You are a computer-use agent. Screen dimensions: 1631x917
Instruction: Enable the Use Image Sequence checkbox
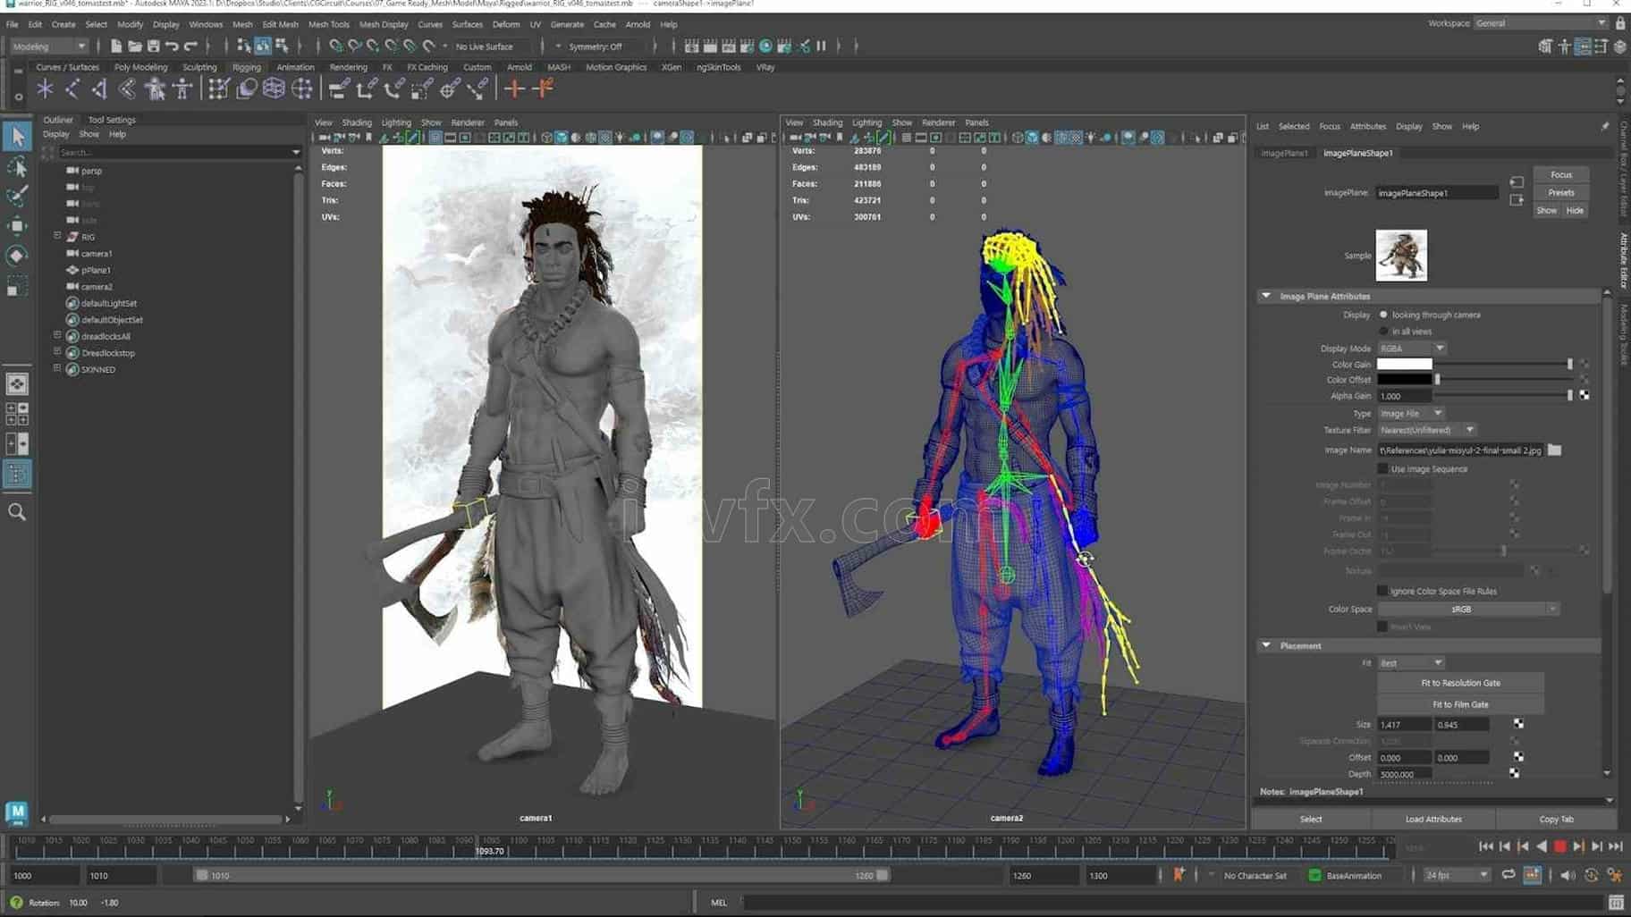tap(1382, 469)
